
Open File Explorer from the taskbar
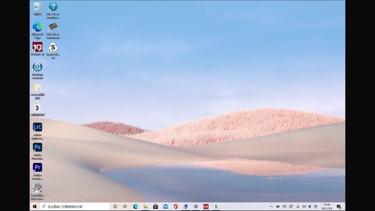click(145, 206)
